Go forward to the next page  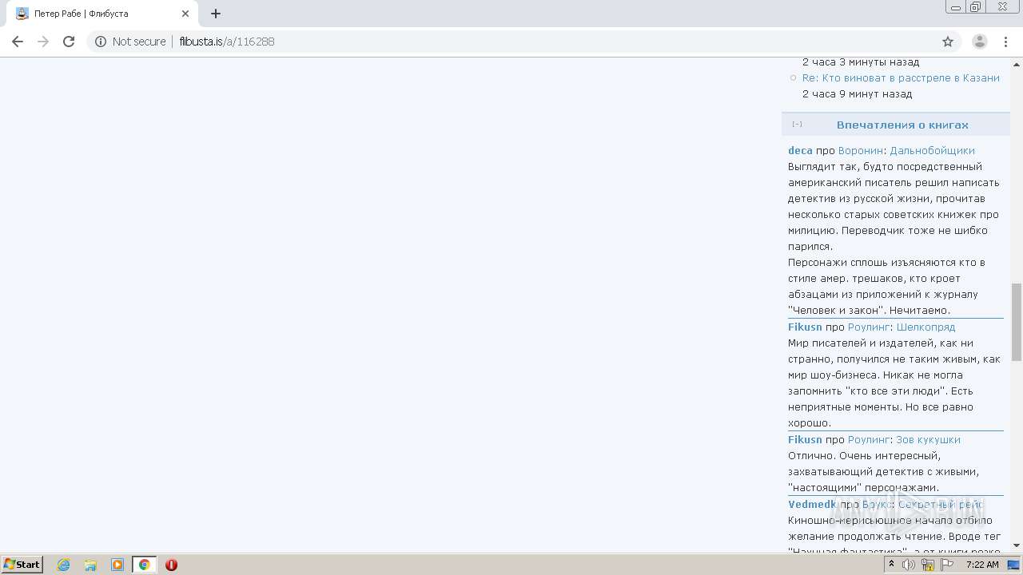pyautogui.click(x=43, y=42)
